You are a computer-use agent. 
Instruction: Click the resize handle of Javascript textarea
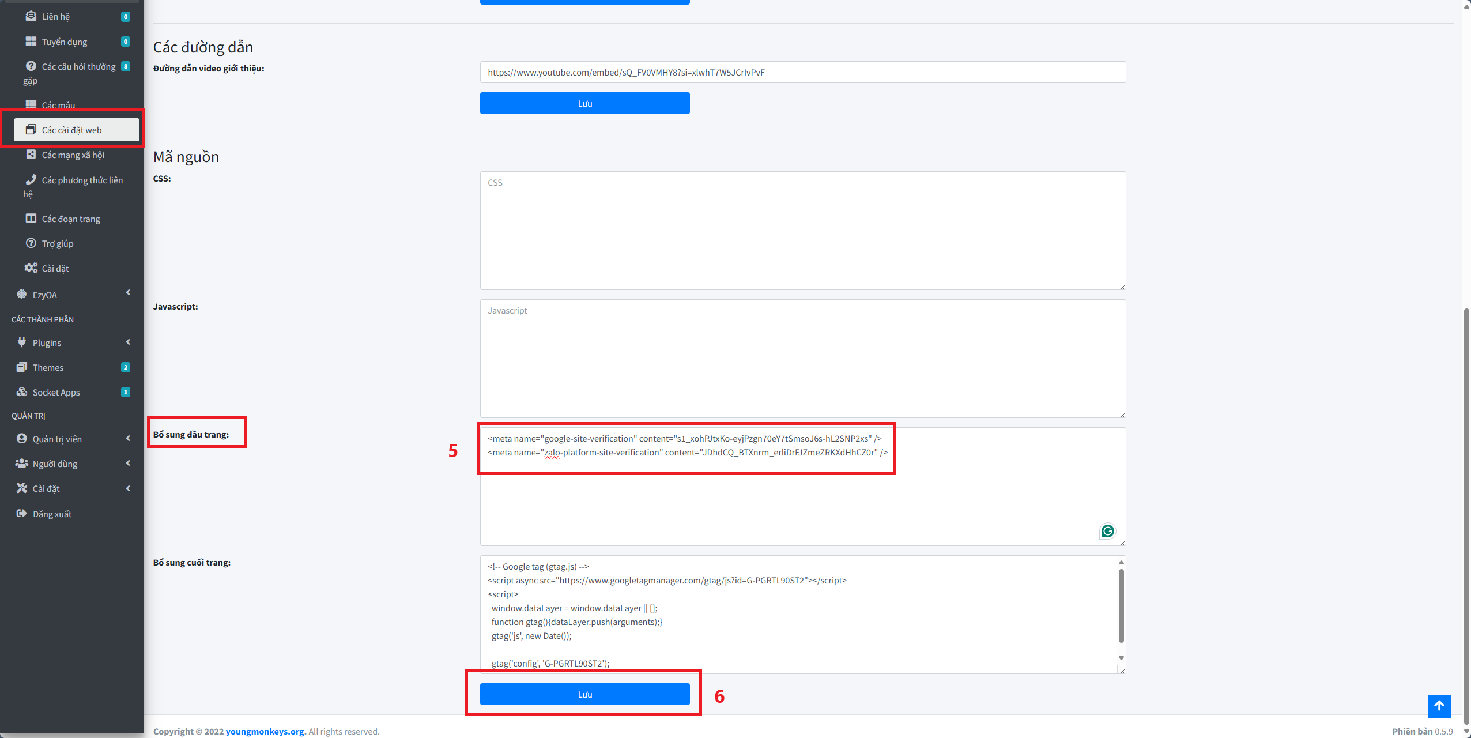[x=1122, y=414]
